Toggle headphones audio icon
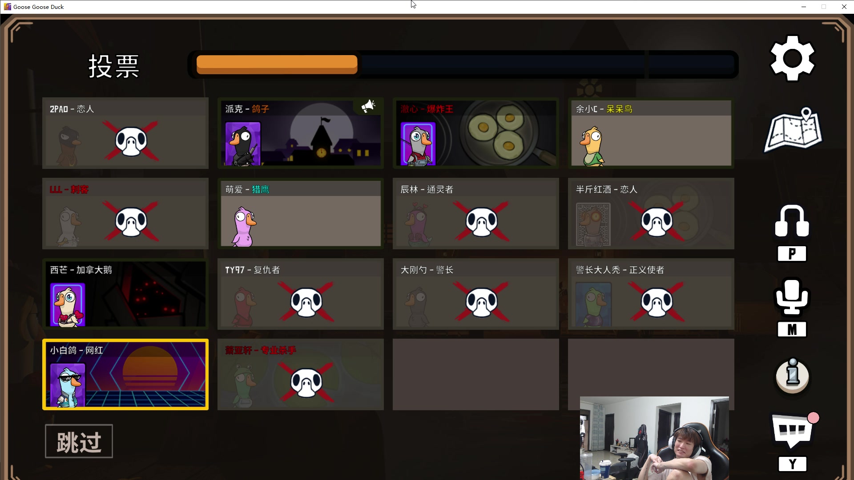This screenshot has width=854, height=480. pyautogui.click(x=792, y=221)
